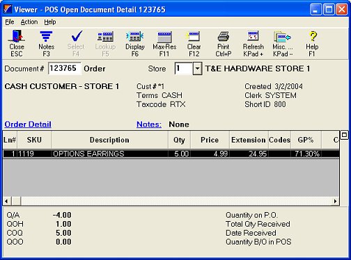351x260 pixels.
Task: Click the grid's right scroll arrow
Action: 335,201
